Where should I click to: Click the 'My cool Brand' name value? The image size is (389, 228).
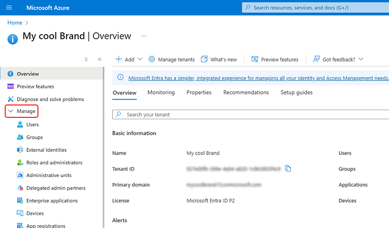pyautogui.click(x=203, y=153)
